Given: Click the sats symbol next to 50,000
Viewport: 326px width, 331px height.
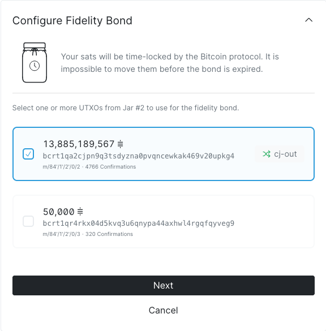Looking at the screenshot, I should (80, 212).
